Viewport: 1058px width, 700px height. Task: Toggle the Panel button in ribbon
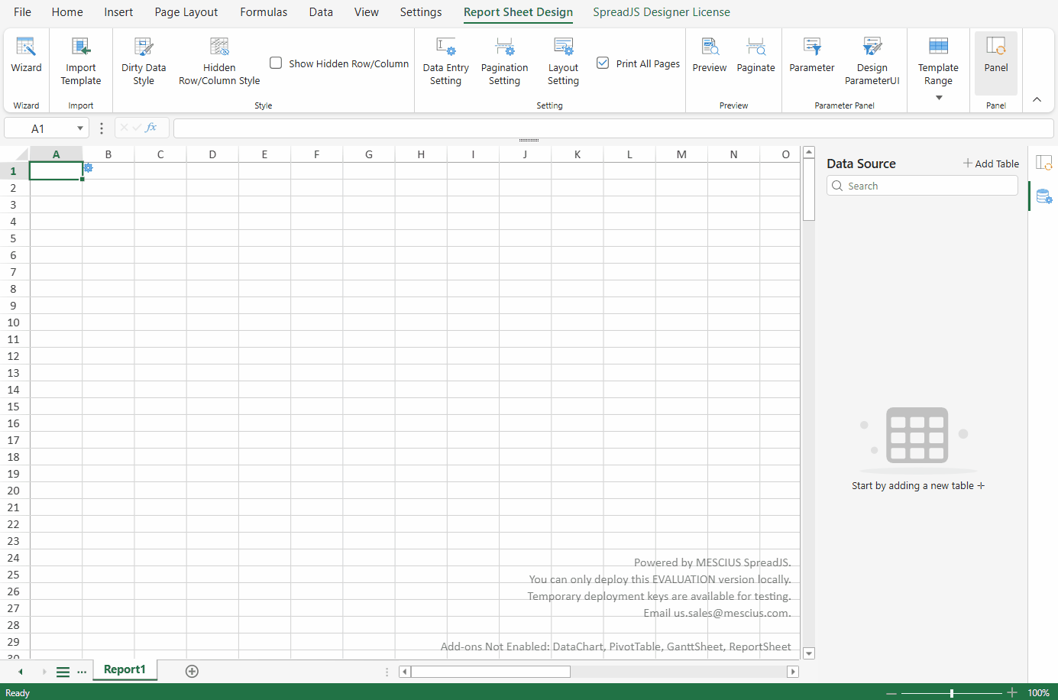[x=995, y=55]
